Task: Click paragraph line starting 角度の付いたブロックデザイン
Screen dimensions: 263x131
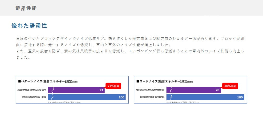Action: point(130,39)
